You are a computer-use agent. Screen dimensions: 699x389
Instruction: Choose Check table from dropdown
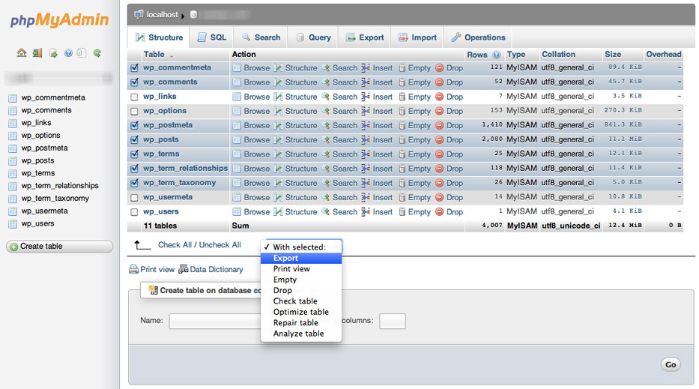click(301, 301)
